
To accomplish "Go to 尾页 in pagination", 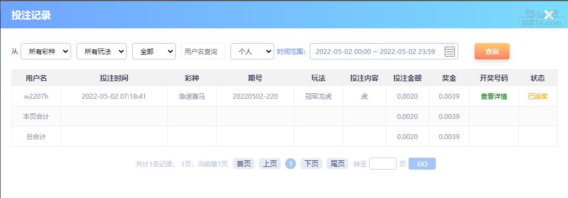I will [x=338, y=164].
